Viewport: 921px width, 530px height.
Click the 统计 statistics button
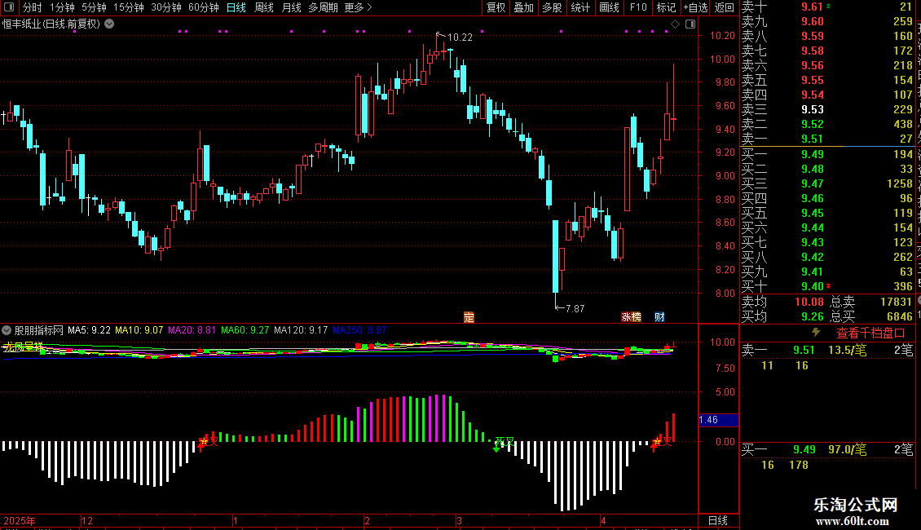(x=580, y=7)
